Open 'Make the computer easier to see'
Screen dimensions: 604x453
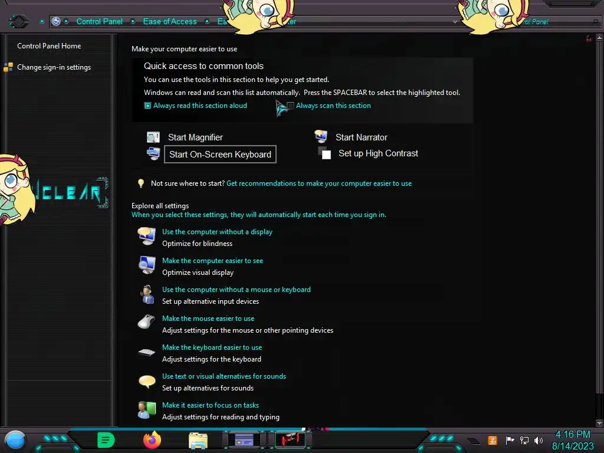point(212,261)
